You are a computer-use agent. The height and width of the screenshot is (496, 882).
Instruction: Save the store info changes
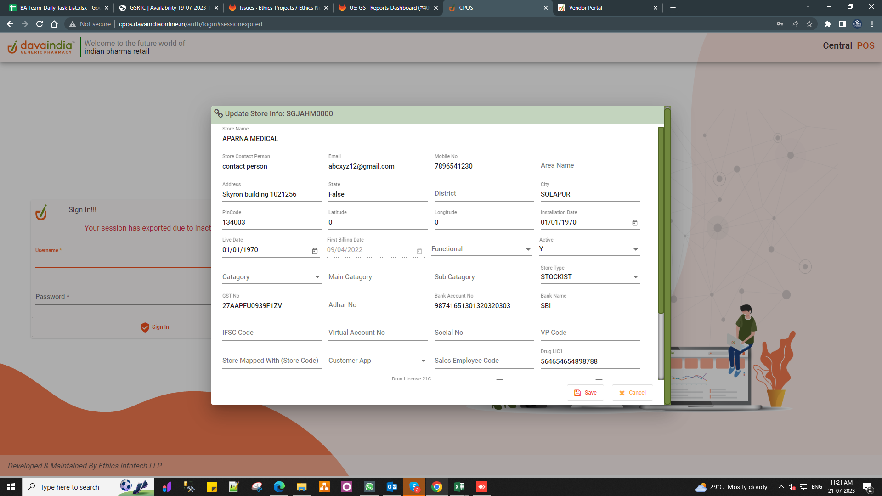coord(585,393)
